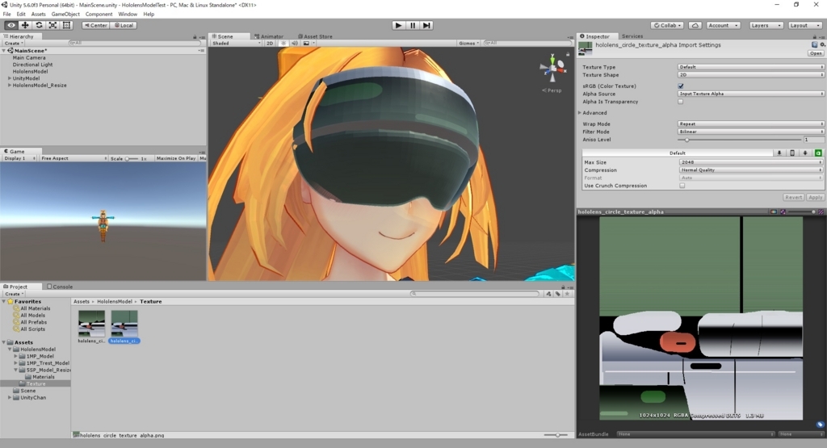Open the Account button

tap(723, 25)
